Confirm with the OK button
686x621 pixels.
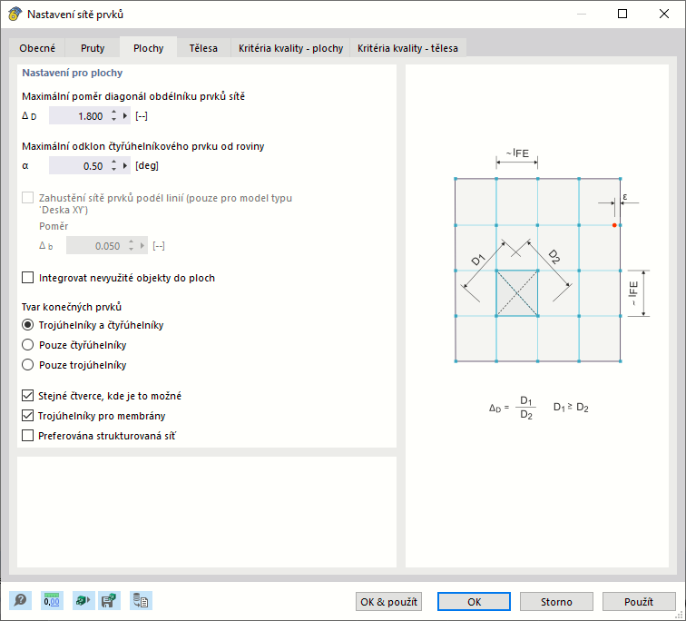click(x=474, y=602)
